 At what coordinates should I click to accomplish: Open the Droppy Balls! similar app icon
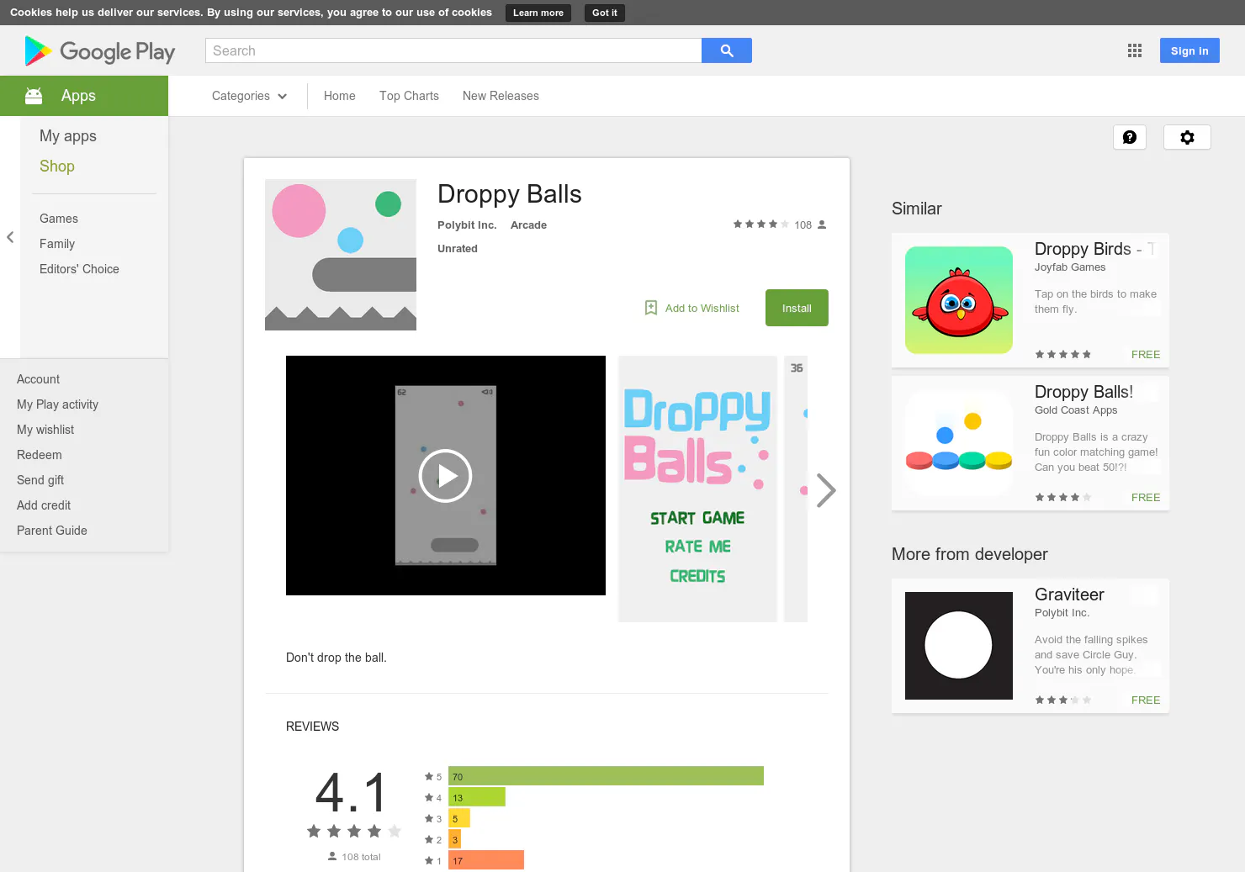click(959, 443)
